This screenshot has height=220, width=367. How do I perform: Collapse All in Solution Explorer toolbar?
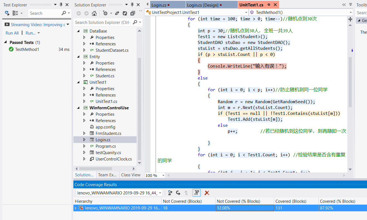pyautogui.click(x=133, y=13)
